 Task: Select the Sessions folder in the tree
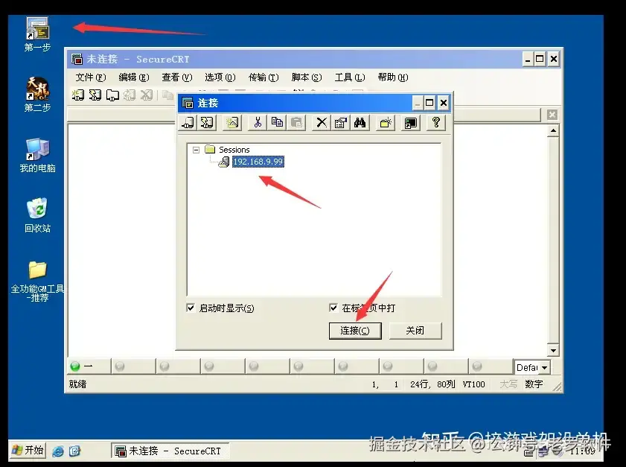[x=234, y=150]
